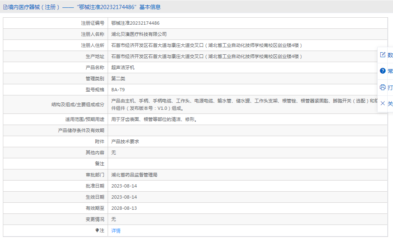Click the 有效期至 row label
This screenshot has height=241, width=393.
95,208
